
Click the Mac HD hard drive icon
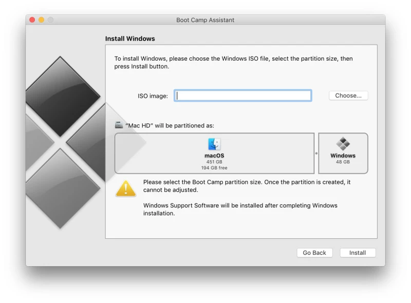coord(119,125)
